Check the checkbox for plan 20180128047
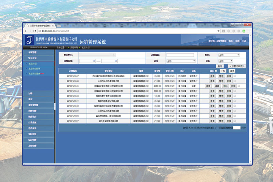The height and width of the screenshot is (182, 273). click(x=234, y=76)
